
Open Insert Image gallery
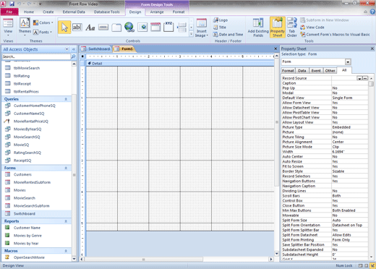[x=202, y=28]
